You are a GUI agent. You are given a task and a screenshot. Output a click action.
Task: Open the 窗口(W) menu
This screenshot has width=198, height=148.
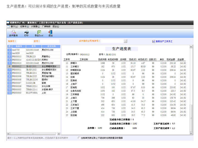[x=13, y=26]
